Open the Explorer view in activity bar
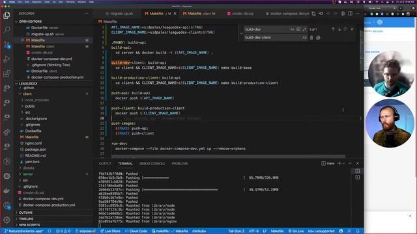Screen dimensions: 417x234 coord(7,15)
